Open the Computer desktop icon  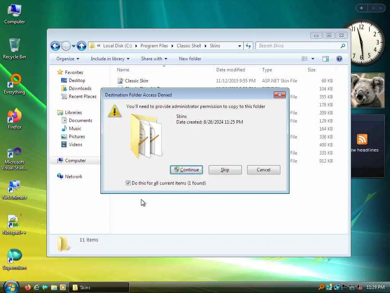click(14, 14)
